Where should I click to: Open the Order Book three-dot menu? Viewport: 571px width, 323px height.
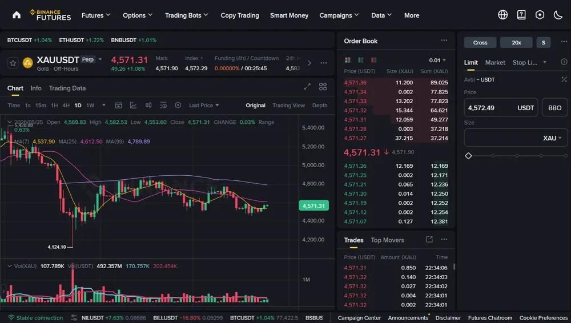444,41
